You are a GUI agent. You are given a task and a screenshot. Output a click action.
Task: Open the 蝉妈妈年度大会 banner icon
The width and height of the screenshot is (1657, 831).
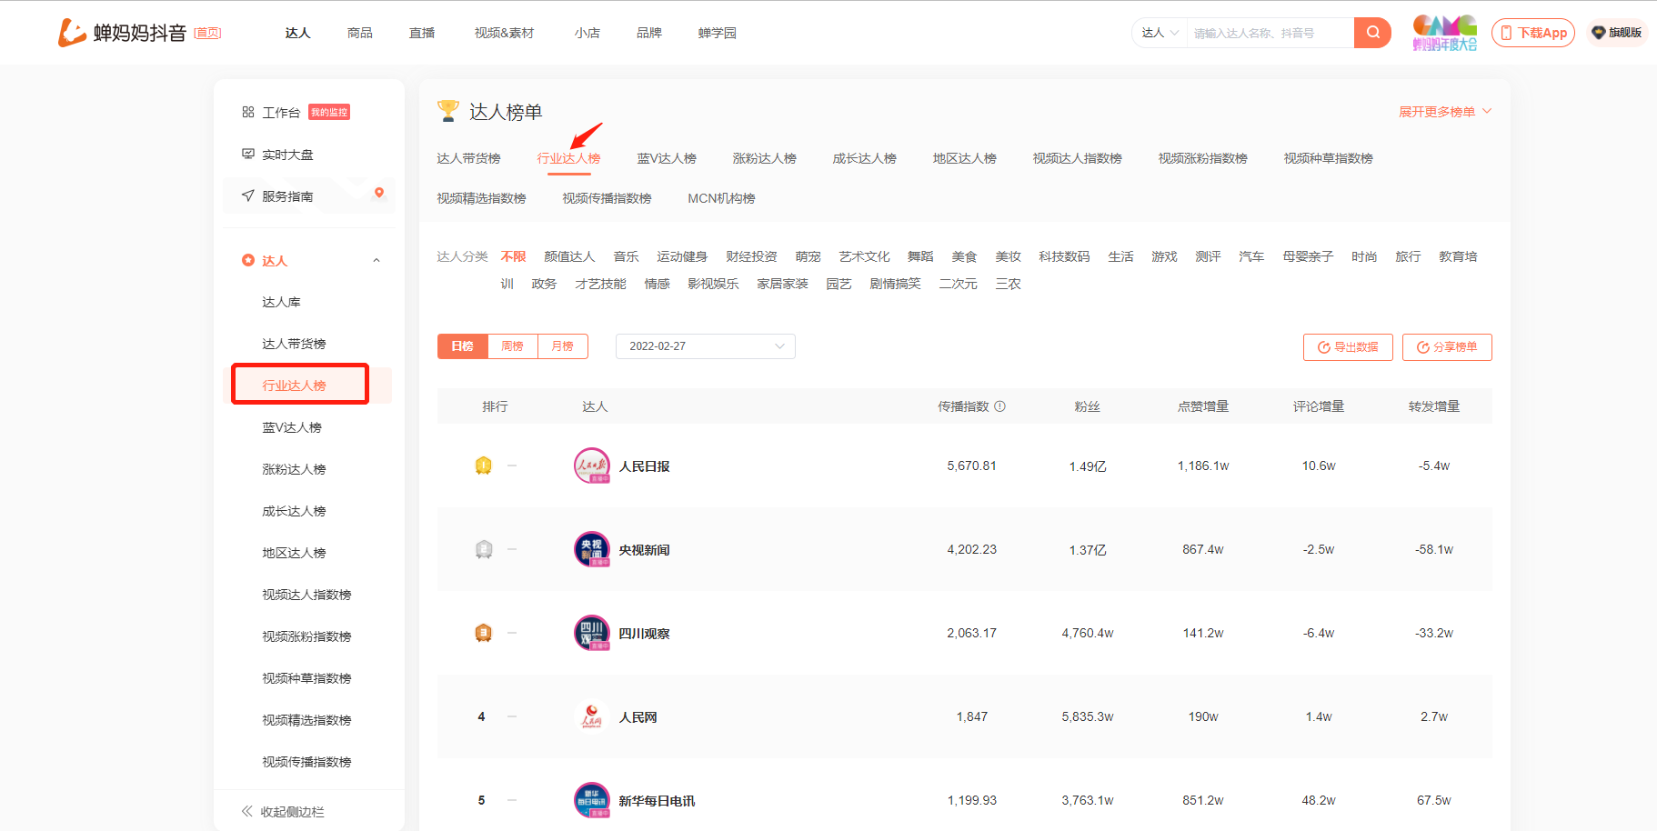coord(1444,33)
